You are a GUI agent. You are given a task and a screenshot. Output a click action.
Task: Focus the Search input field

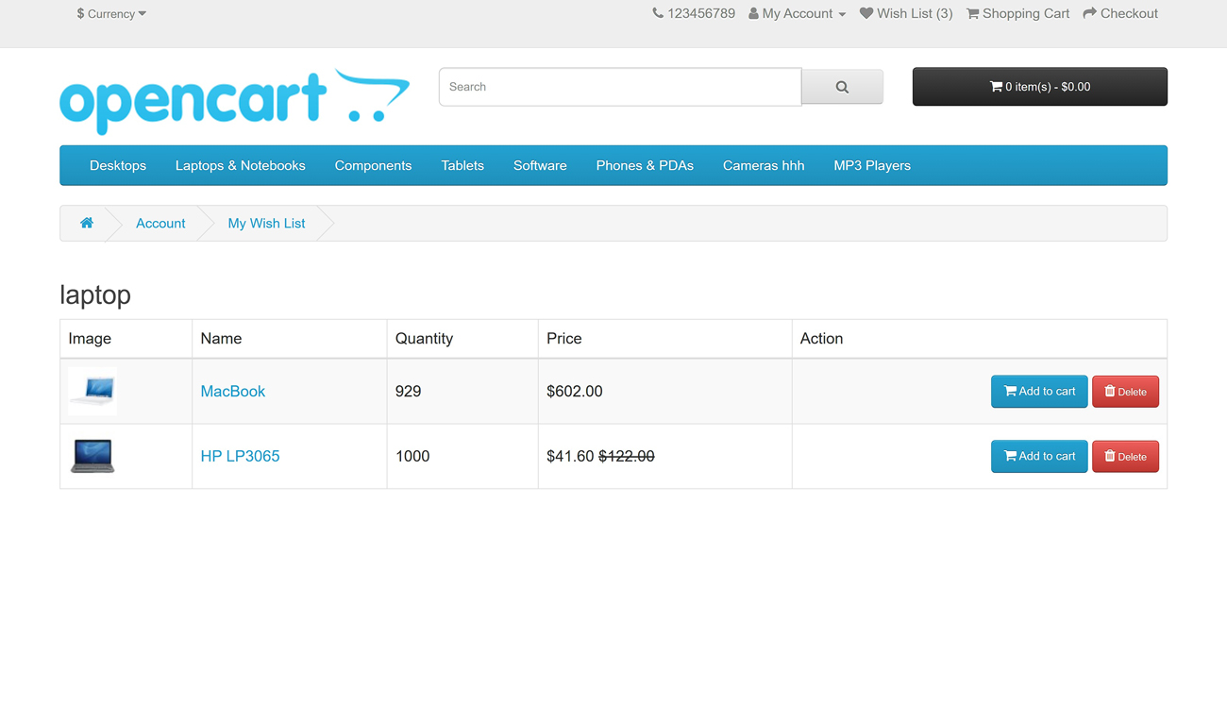point(620,87)
